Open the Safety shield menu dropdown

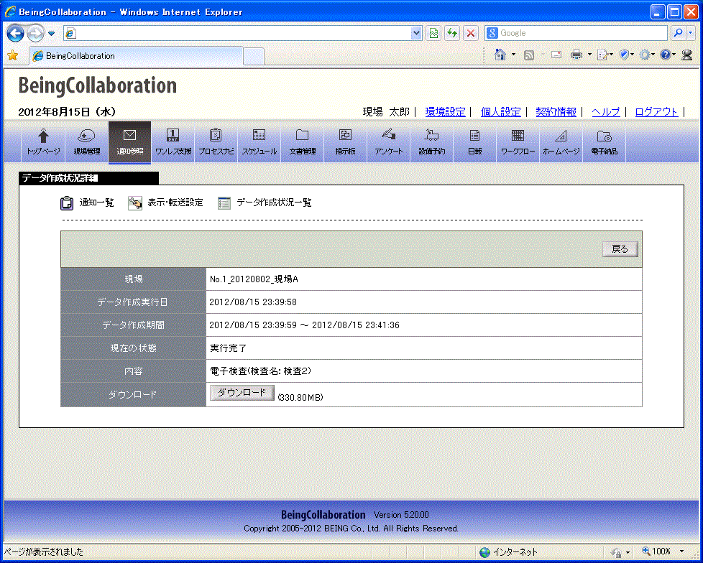point(626,55)
